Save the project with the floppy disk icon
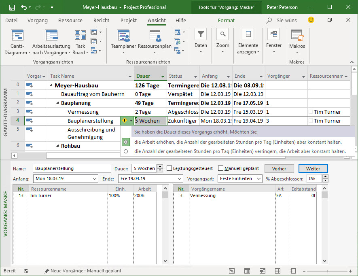The width and height of the screenshot is (358, 276). coord(12,8)
